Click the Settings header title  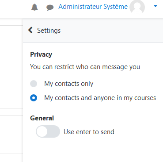49,31
